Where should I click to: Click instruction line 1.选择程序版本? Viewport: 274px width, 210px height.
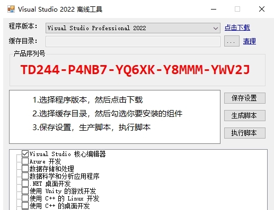[87, 100]
